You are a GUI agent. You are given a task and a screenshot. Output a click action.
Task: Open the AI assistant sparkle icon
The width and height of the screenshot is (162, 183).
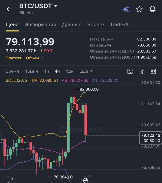126,9
